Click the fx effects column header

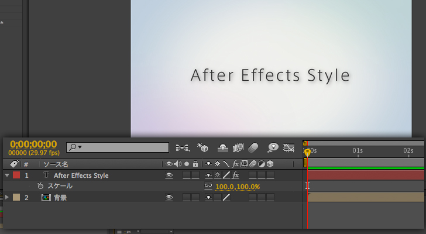(235, 164)
